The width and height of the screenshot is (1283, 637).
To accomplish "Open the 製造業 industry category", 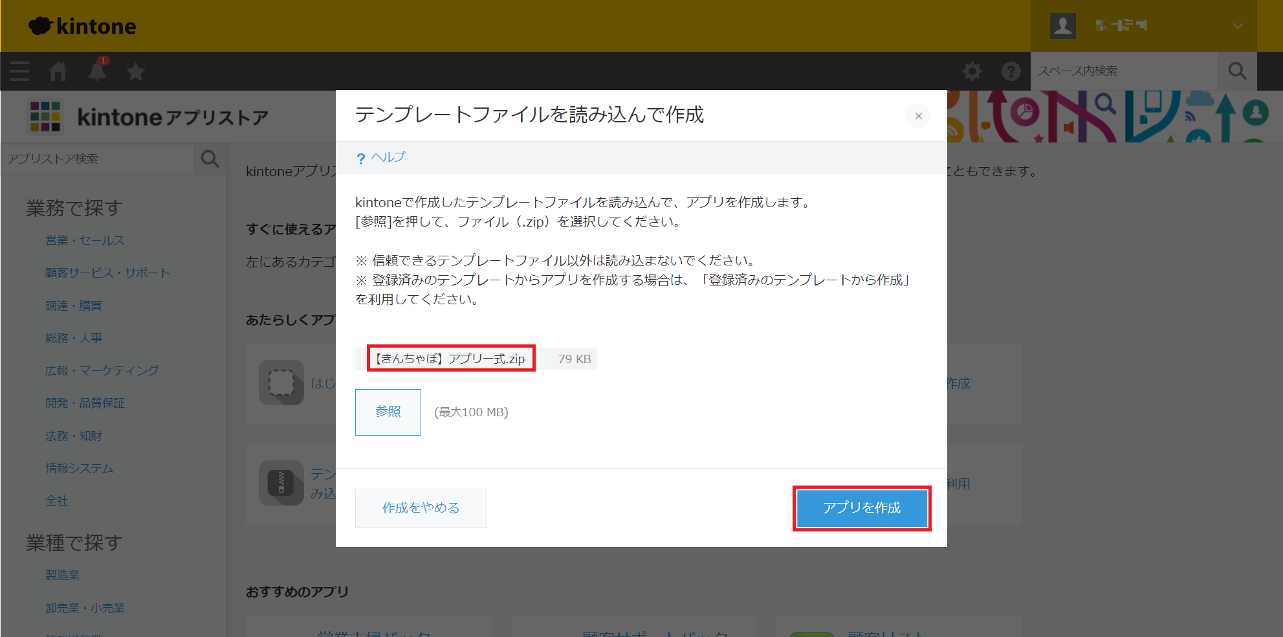I will (62, 575).
